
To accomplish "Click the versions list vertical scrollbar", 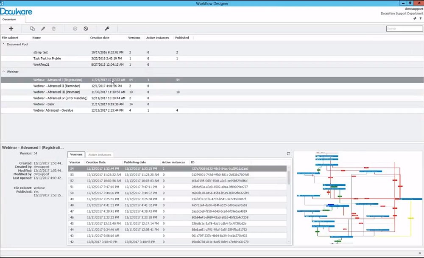I will point(289,177).
